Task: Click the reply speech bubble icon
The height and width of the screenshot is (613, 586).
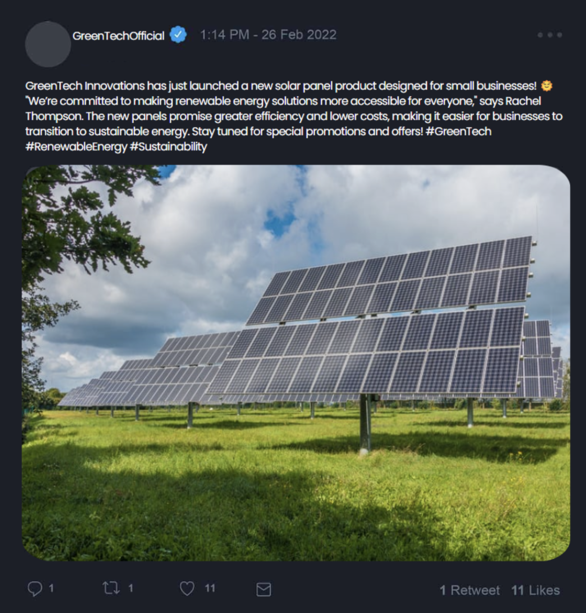Action: (35, 589)
